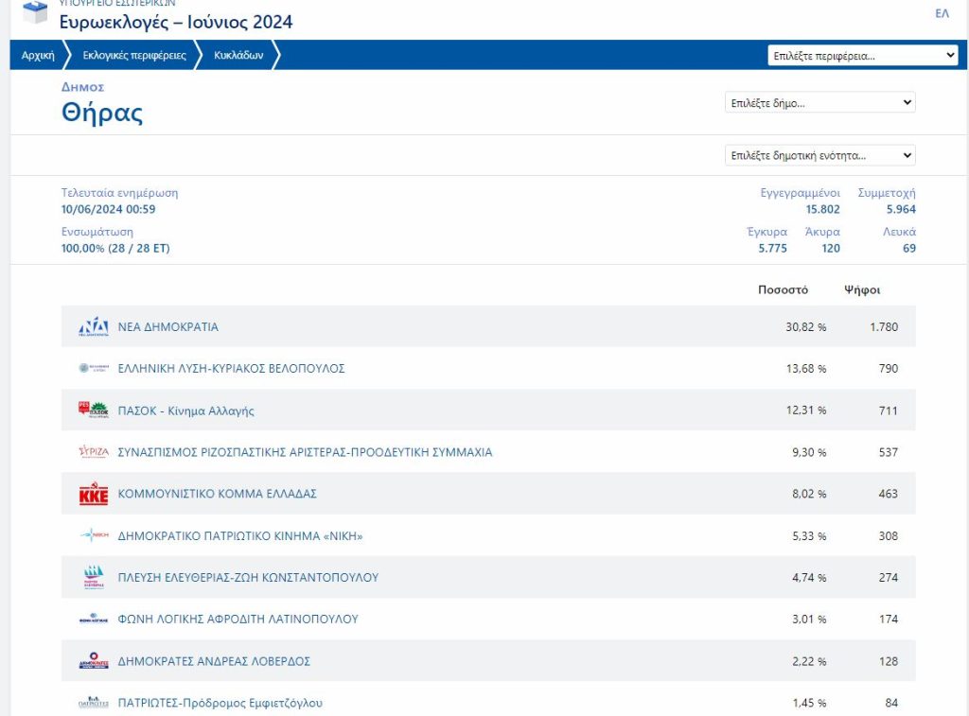The width and height of the screenshot is (969, 716).
Task: Click the ballot box site logo
Action: [x=35, y=11]
